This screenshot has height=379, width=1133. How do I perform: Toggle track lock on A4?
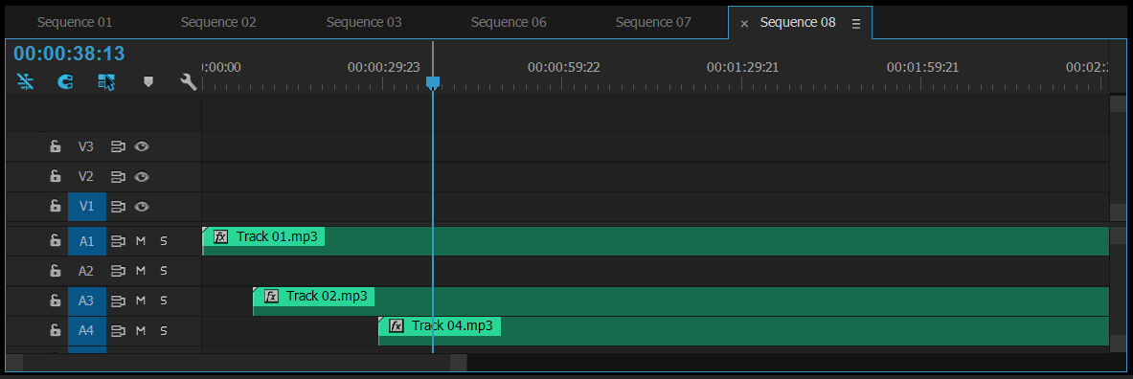tap(55, 330)
